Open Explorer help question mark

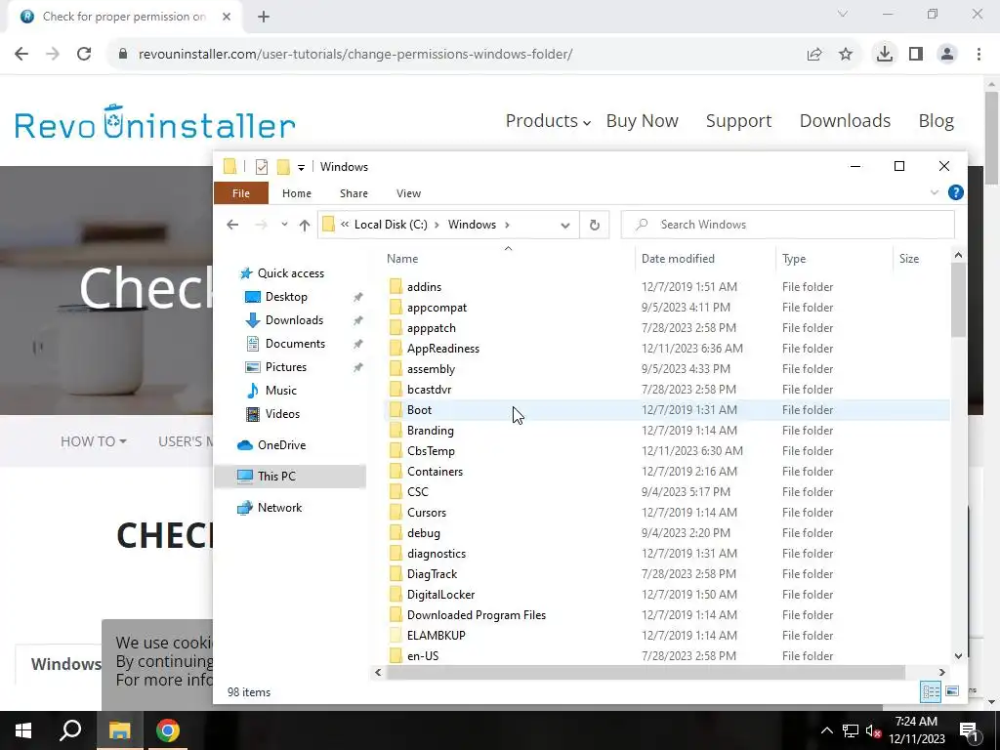[955, 192]
